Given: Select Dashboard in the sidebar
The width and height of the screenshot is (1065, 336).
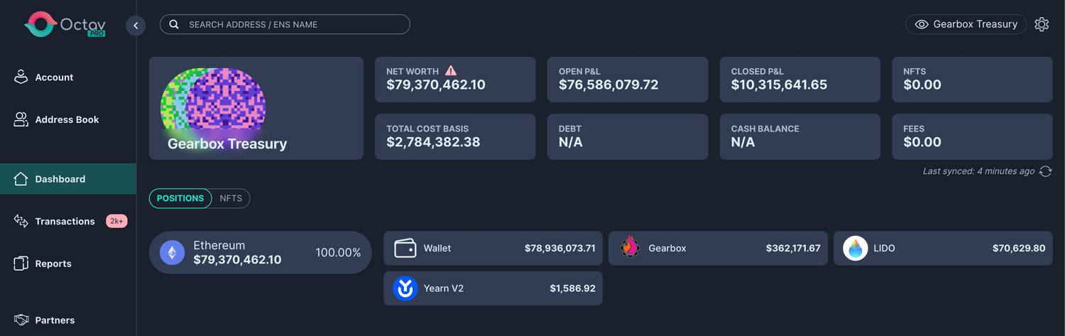Looking at the screenshot, I should [60, 179].
